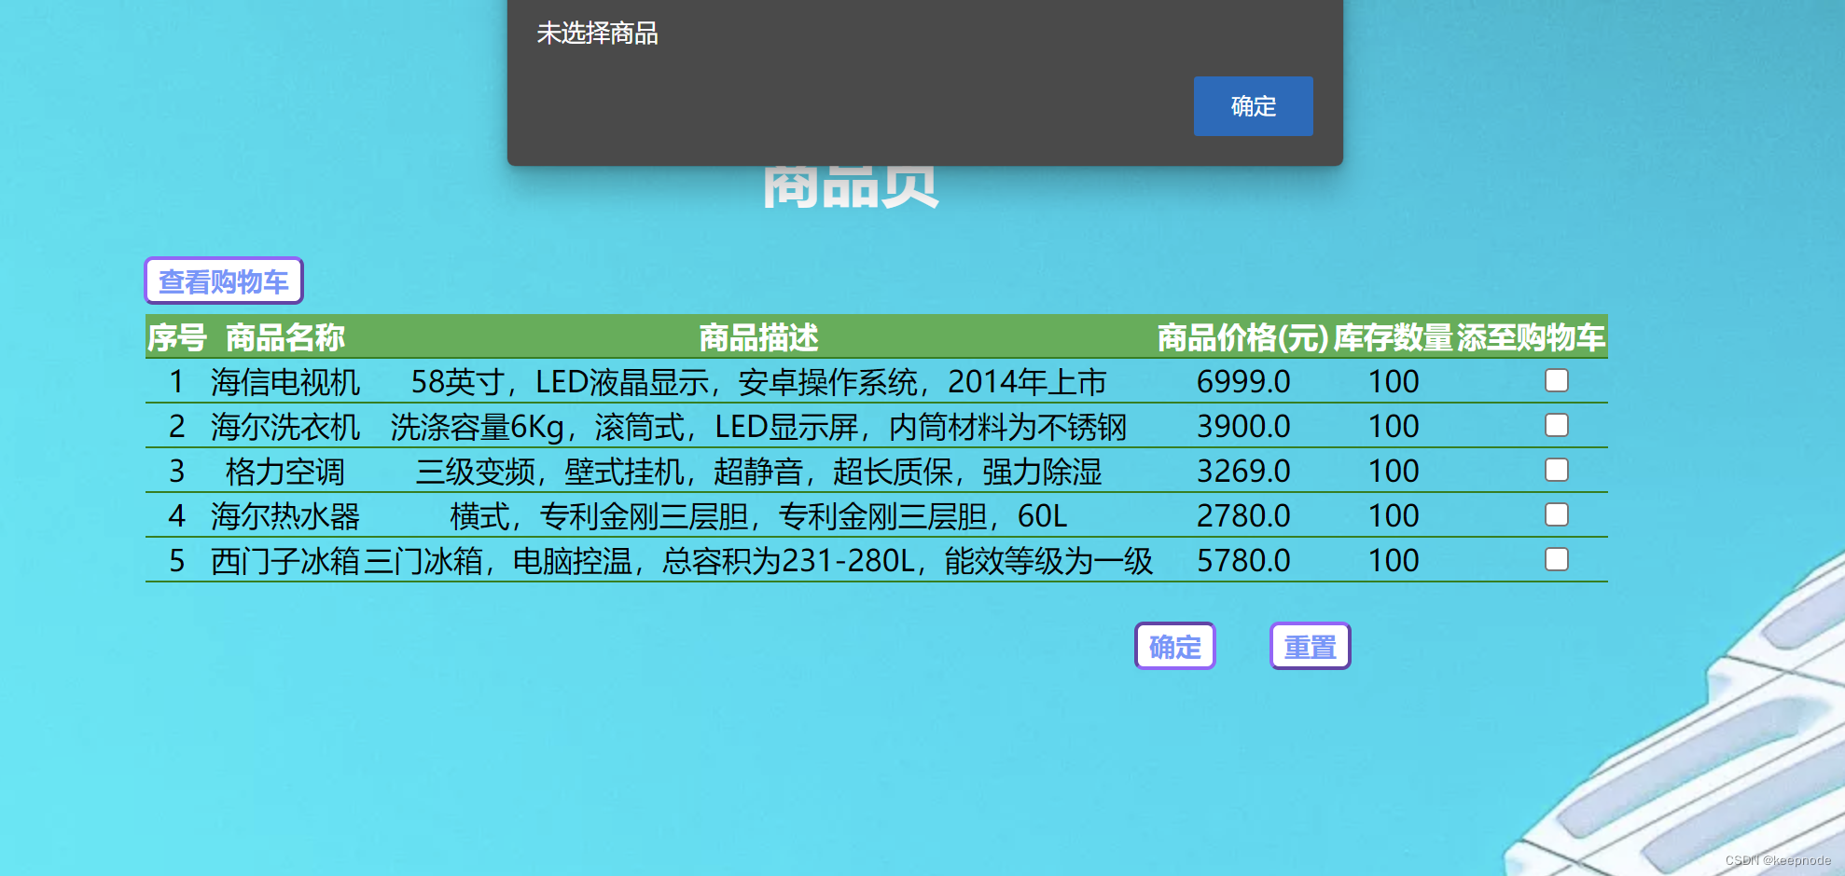Click the 添至购物车 column header
This screenshot has width=1845, height=876.
click(1532, 337)
